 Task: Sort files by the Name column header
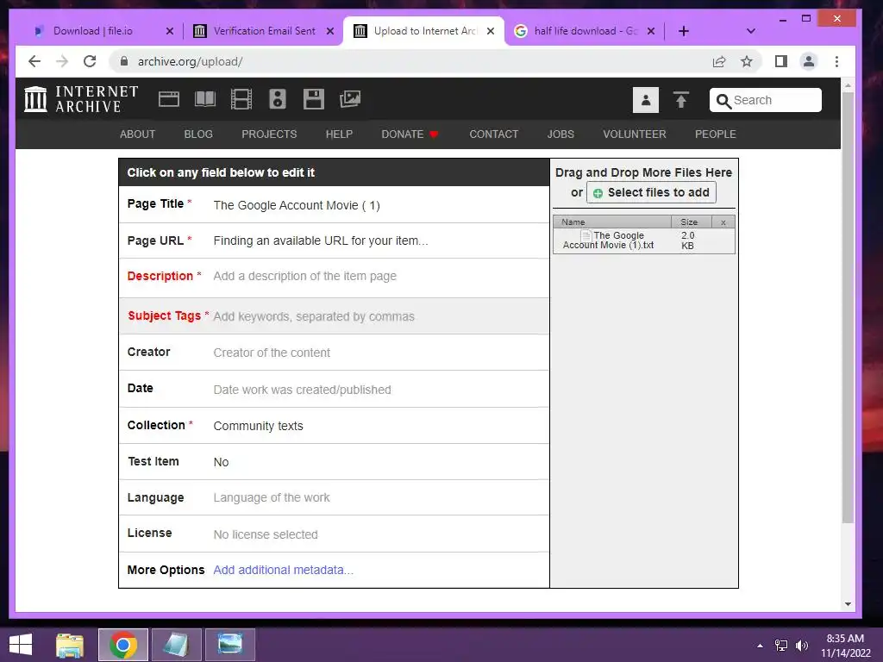(612, 222)
